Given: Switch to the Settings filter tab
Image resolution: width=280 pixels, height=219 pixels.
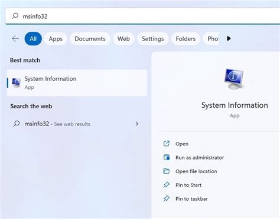Looking at the screenshot, I should 153,39.
